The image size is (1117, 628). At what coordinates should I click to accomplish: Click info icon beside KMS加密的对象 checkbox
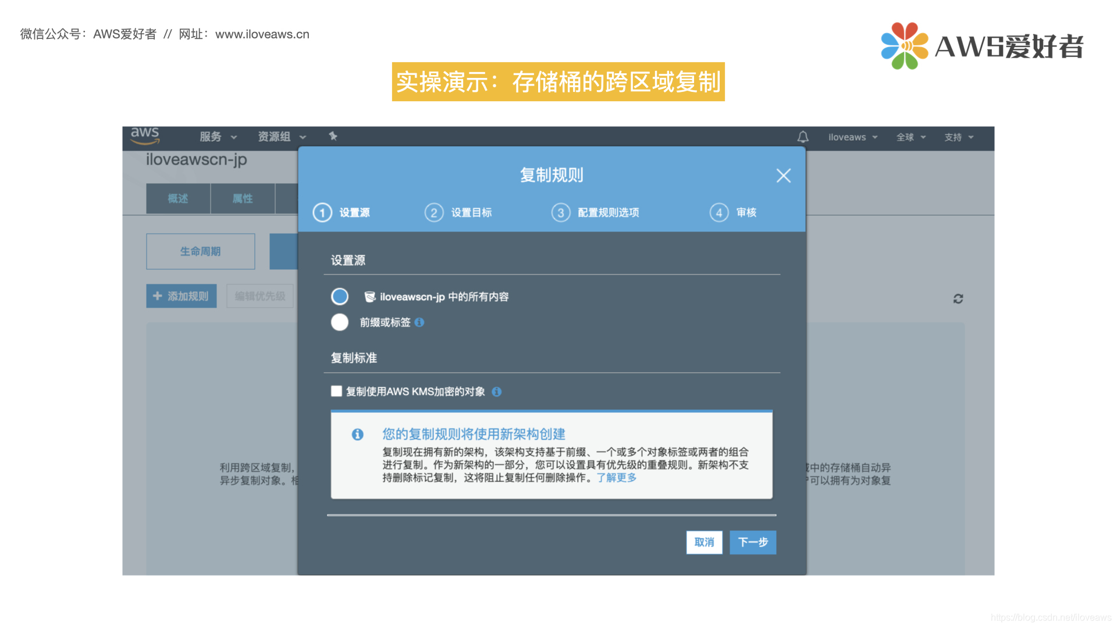pos(496,391)
